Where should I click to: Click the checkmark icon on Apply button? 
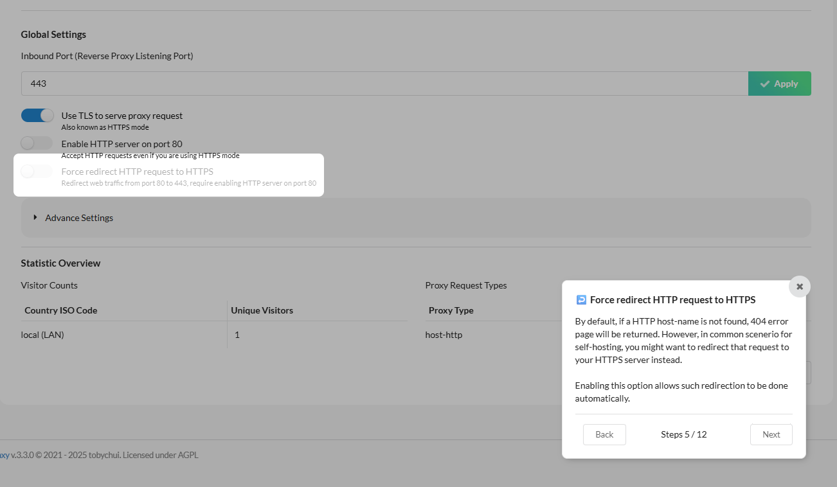click(x=765, y=84)
